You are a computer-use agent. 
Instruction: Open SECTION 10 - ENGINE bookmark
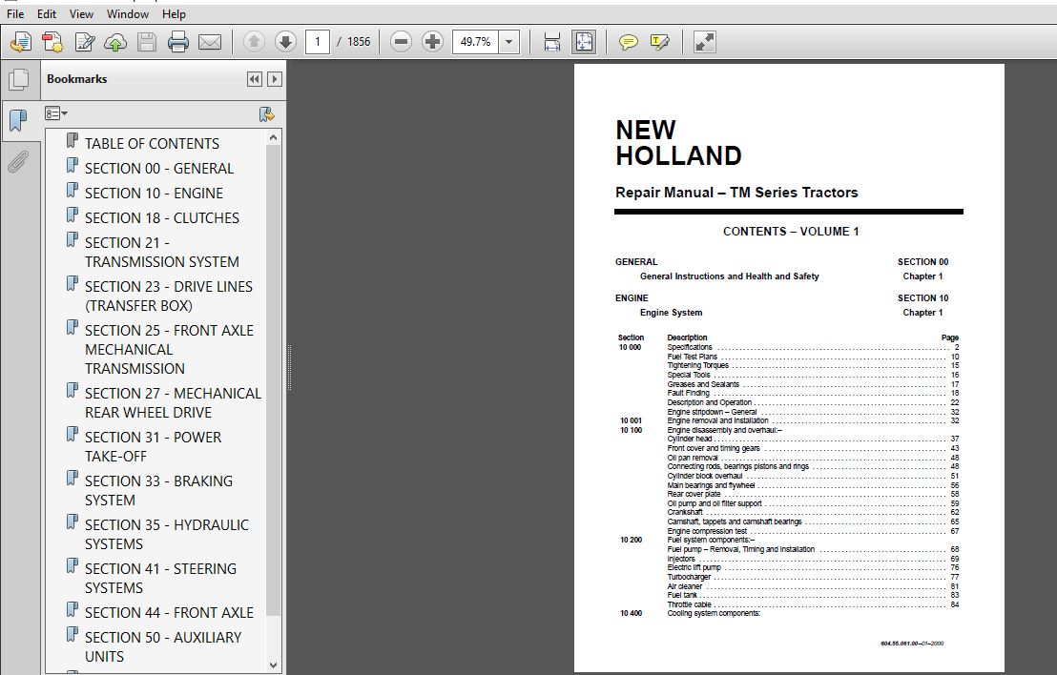154,194
